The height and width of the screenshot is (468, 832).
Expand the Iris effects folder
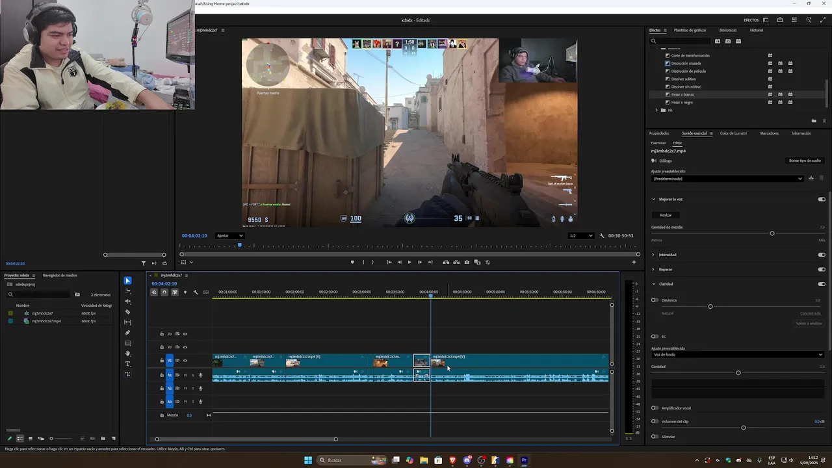(x=656, y=110)
